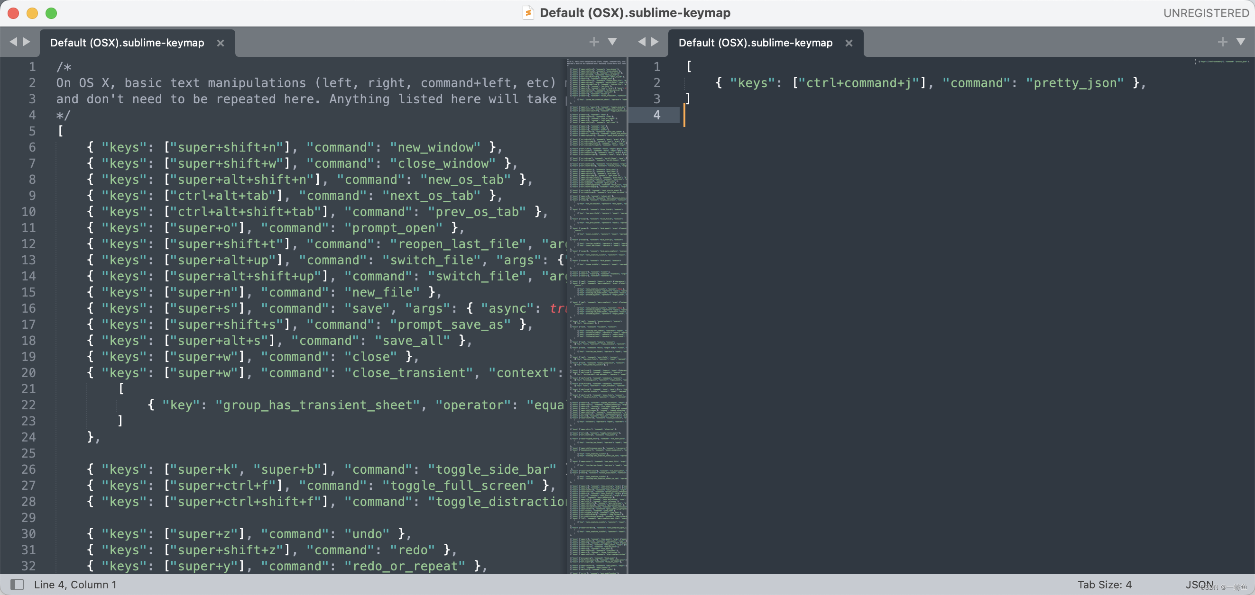
Task: Click the pretty_json text in right editor
Action: coord(1075,83)
